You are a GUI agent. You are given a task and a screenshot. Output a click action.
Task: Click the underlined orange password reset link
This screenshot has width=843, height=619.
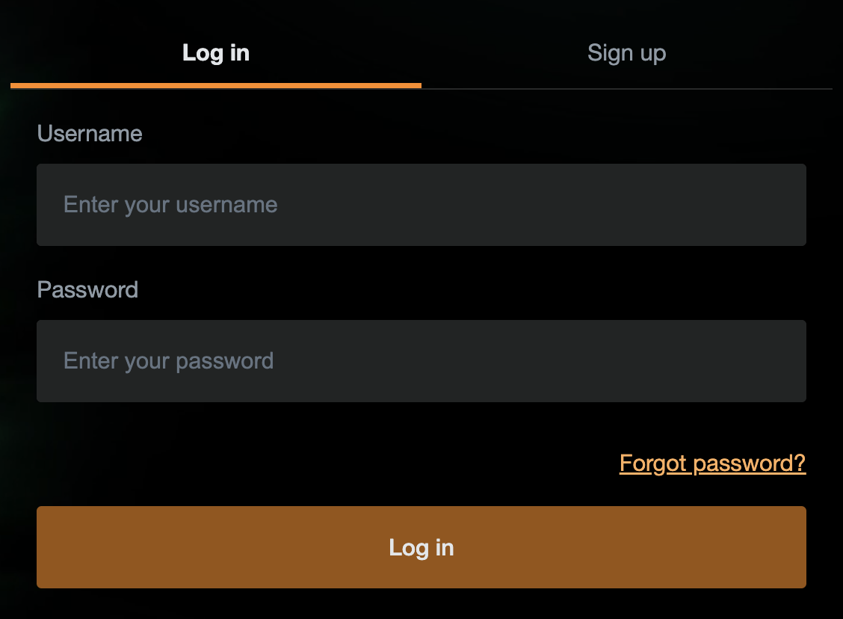click(712, 464)
